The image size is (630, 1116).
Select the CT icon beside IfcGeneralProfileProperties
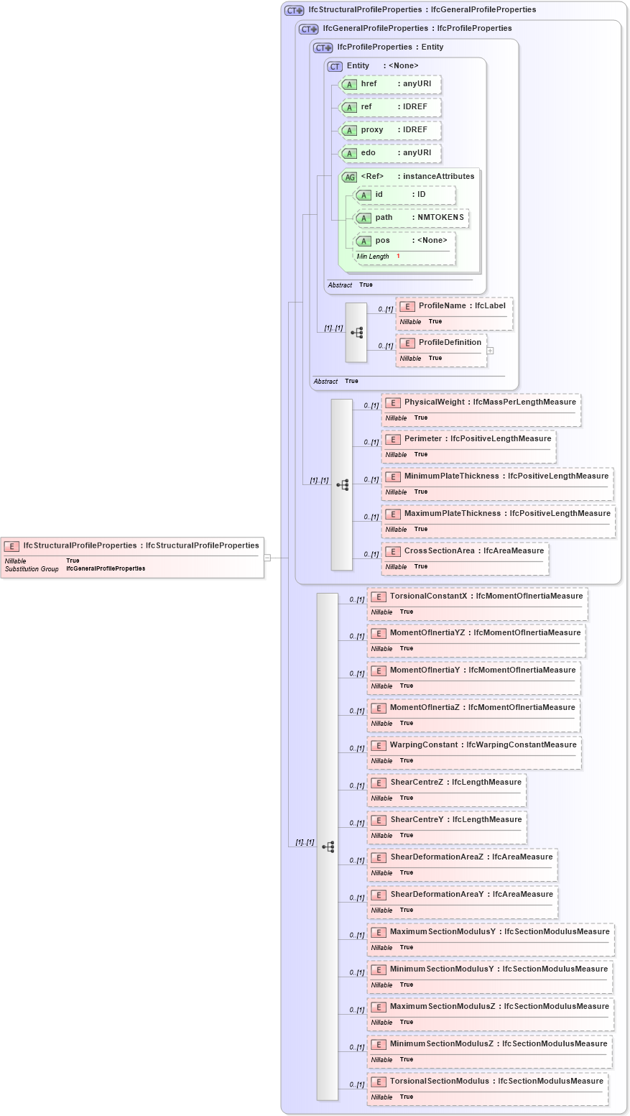tap(307, 28)
